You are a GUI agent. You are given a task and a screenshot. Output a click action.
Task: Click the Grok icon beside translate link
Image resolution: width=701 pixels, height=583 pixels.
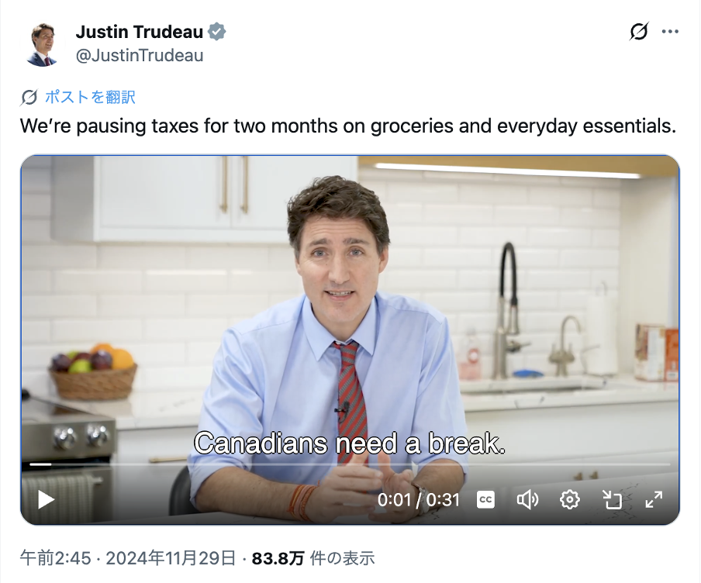point(29,97)
